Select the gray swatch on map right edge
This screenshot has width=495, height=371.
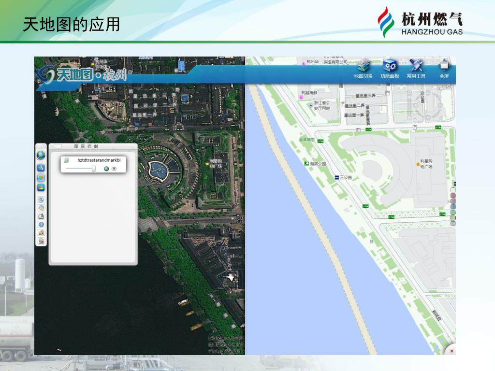[453, 223]
